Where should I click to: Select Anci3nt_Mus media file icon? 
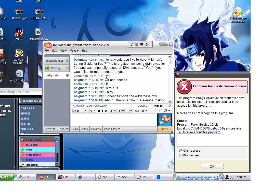tap(19, 76)
